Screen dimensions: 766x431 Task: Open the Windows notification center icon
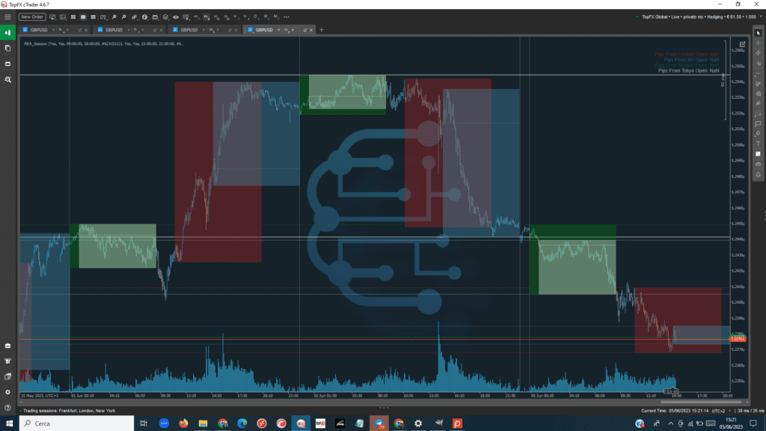pos(754,424)
